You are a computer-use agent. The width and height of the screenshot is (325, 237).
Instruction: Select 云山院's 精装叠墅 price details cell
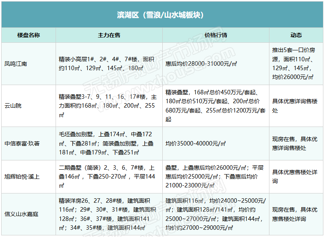215,106
